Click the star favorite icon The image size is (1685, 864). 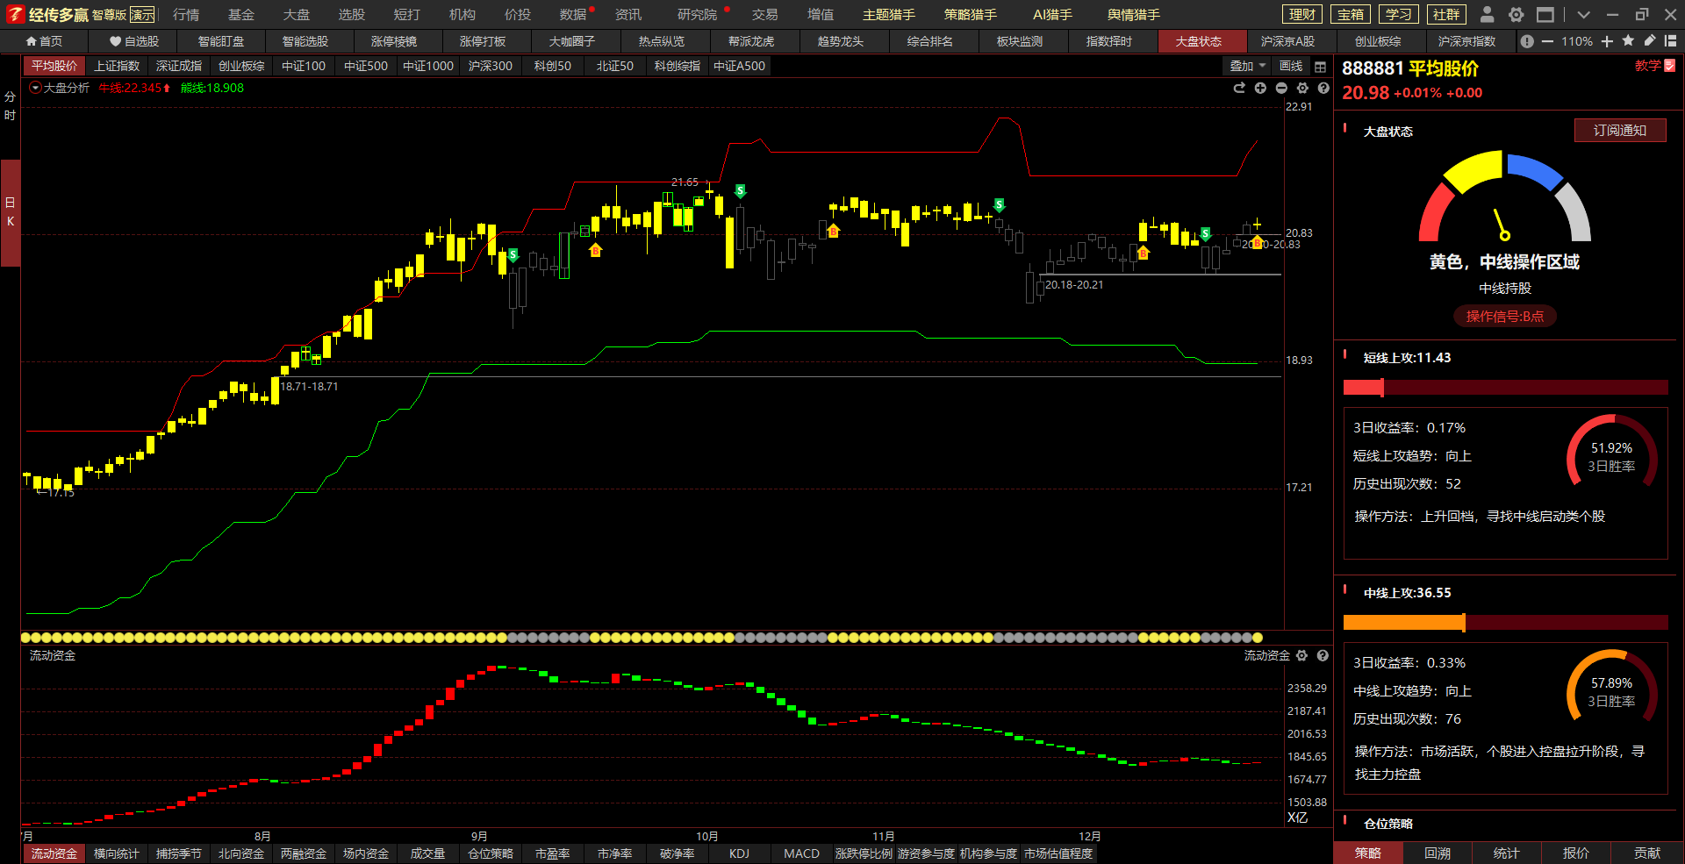point(1628,41)
